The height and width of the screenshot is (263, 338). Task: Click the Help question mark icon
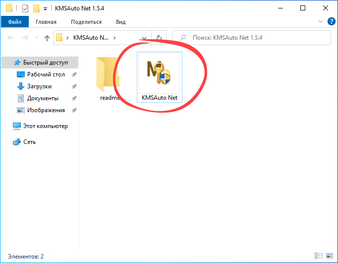[x=332, y=22]
